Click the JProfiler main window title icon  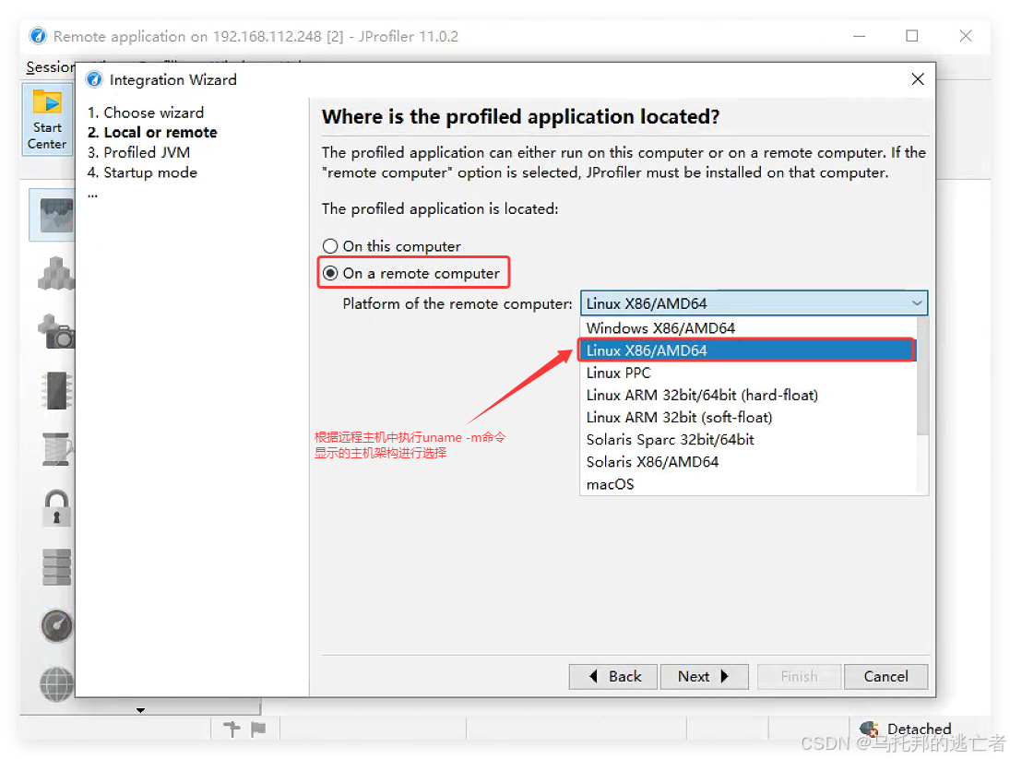38,36
